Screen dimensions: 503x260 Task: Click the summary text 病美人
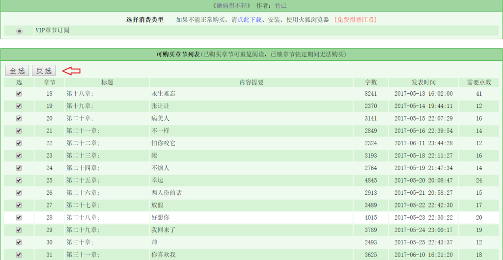tap(160, 119)
